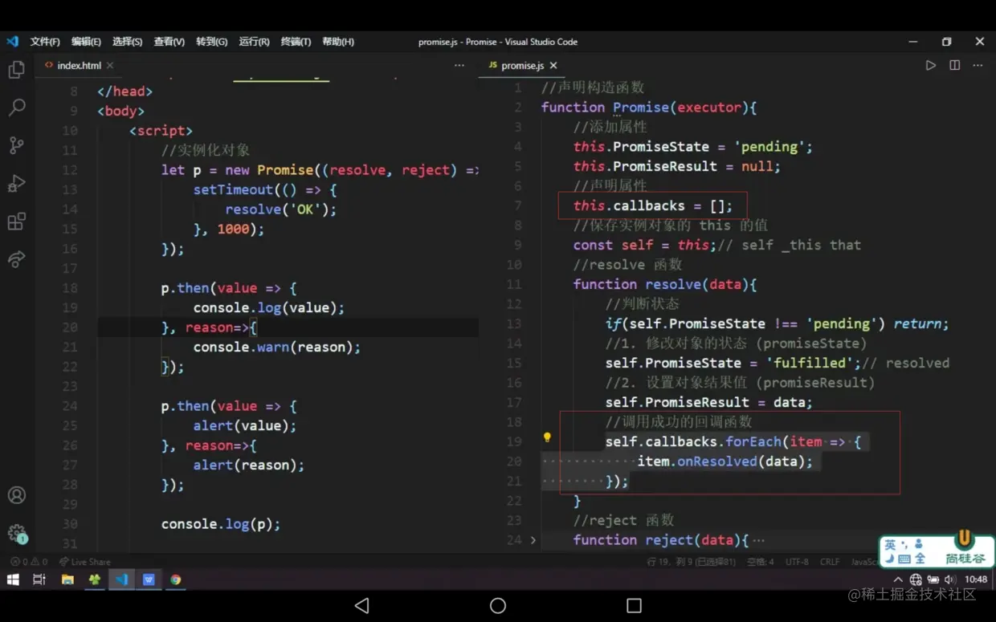The width and height of the screenshot is (996, 622).
Task: Click 'item.onResolved(data);' in promise.js
Action: click(x=725, y=461)
